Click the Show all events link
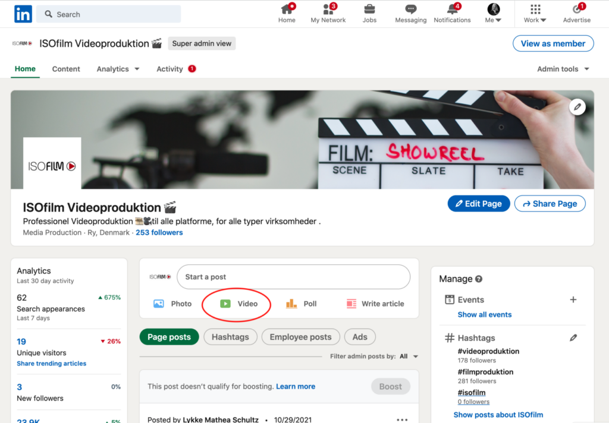Viewport: 609px width, 423px height. click(x=484, y=315)
